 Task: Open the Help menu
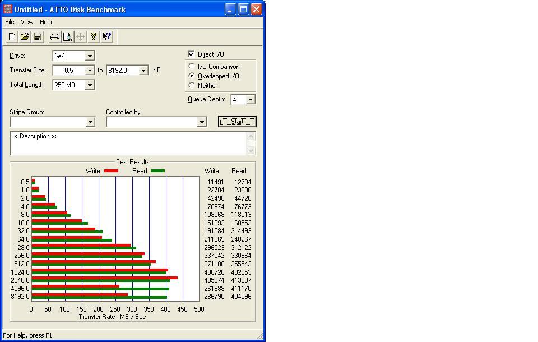pyautogui.click(x=45, y=22)
